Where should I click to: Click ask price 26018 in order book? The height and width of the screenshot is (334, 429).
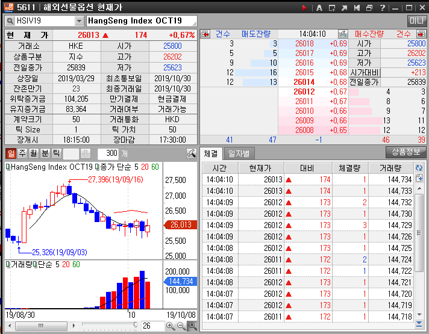point(304,44)
